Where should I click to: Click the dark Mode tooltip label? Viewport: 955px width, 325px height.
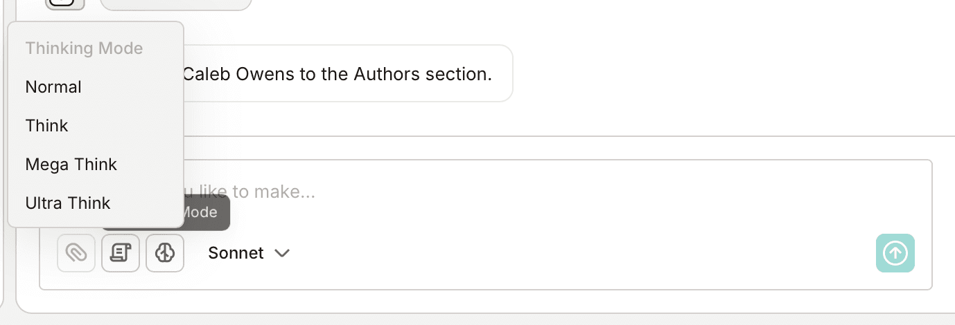pyautogui.click(x=204, y=212)
